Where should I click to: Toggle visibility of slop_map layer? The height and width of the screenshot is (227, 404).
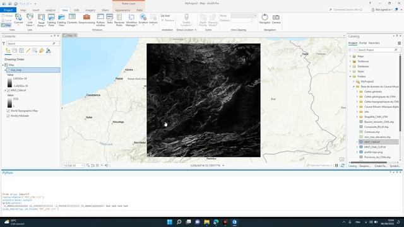[x=8, y=70]
